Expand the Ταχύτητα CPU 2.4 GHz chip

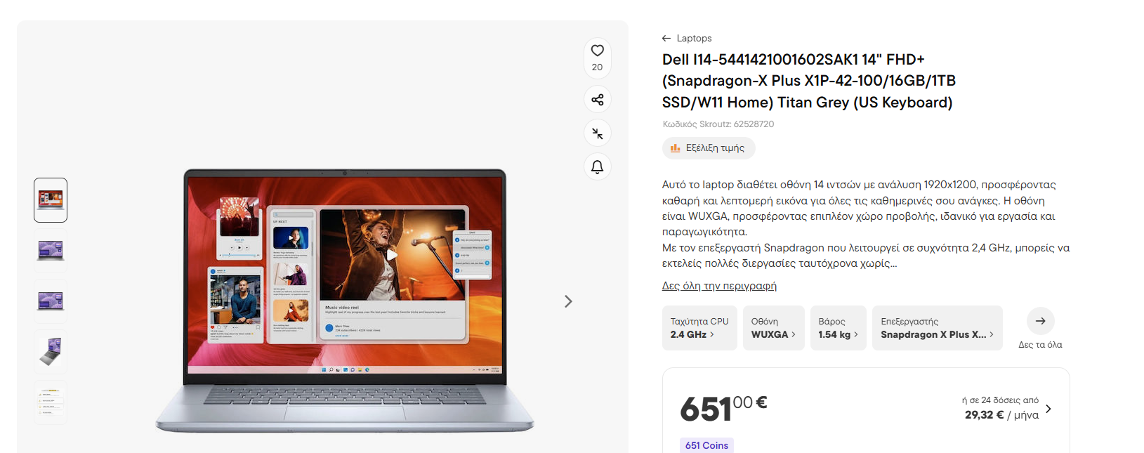tap(699, 328)
